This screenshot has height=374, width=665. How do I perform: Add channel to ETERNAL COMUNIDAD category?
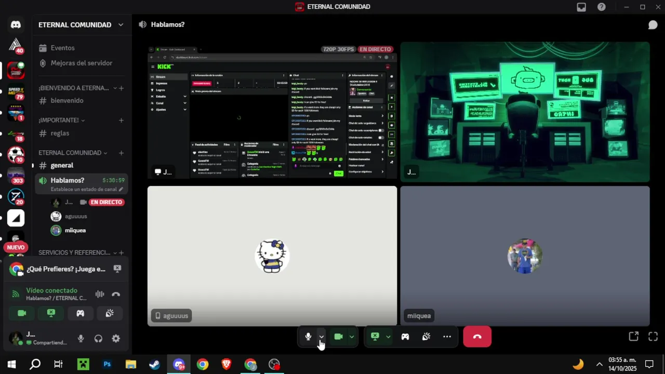(121, 153)
